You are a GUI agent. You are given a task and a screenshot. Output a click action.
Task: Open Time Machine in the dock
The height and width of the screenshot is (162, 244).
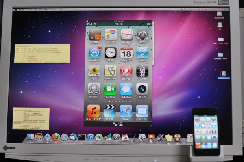point(116,138)
